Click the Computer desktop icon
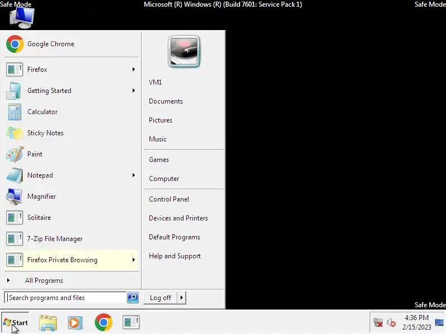446x334 pixels. point(22,18)
